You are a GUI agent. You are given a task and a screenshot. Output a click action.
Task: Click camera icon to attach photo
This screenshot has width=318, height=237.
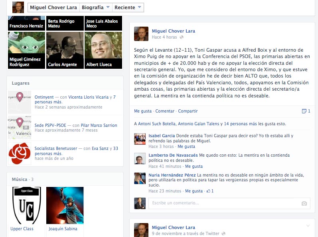(x=304, y=203)
